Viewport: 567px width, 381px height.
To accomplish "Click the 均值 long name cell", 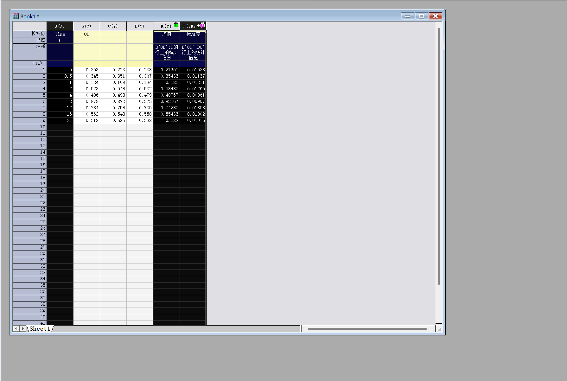I will pyautogui.click(x=167, y=34).
